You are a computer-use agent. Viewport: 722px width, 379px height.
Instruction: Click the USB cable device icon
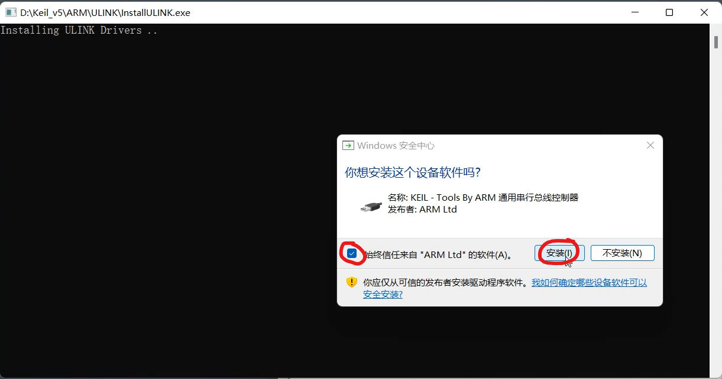tap(371, 205)
